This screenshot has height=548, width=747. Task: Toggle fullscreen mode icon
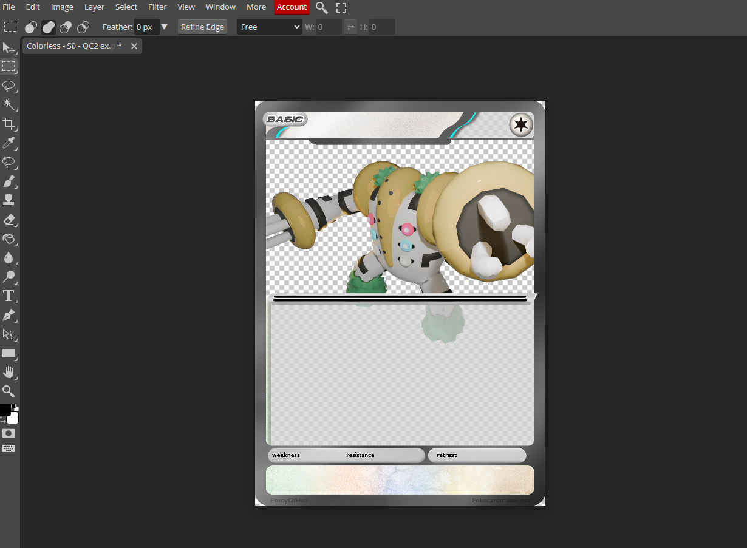[x=341, y=7]
